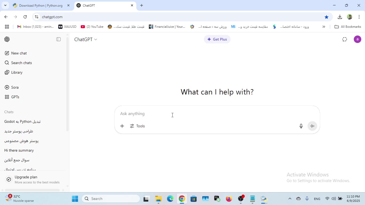Image resolution: width=365 pixels, height=205 pixels.
Task: Open the Python icon in the taskbar
Action: [x=264, y=199]
